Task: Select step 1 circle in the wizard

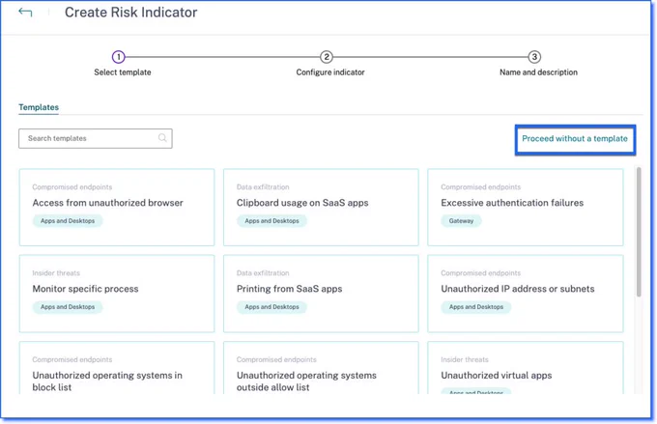Action: [119, 57]
